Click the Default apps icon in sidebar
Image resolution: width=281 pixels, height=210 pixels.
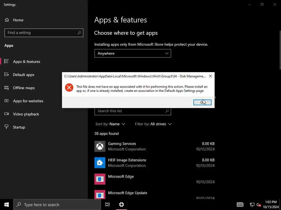click(x=7, y=74)
